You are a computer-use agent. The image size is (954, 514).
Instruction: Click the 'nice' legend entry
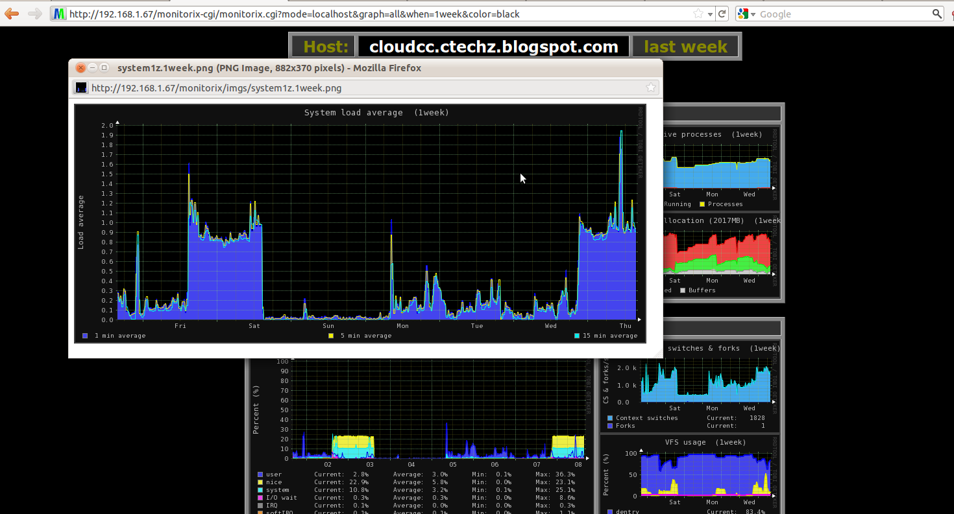tap(274, 482)
